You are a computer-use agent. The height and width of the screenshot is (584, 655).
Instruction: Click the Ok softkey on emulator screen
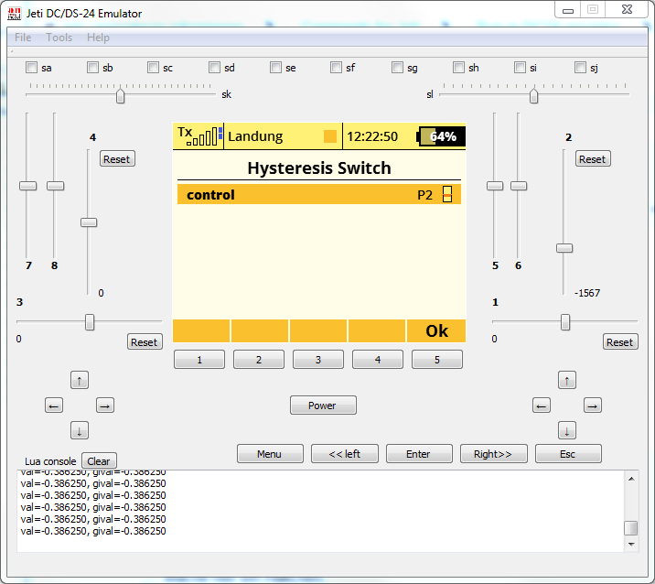pos(436,331)
